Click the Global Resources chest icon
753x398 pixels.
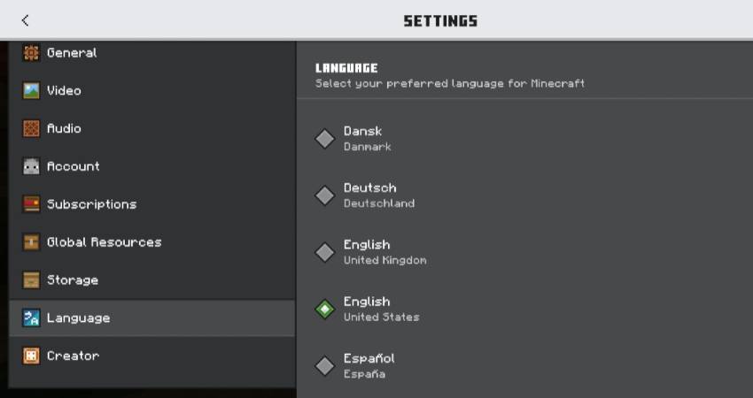[x=31, y=242]
